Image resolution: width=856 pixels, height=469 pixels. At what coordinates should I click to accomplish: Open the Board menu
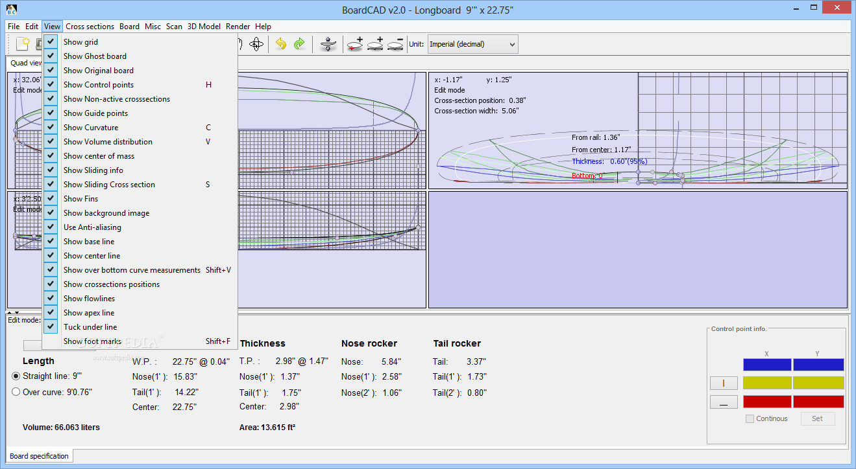click(x=129, y=27)
